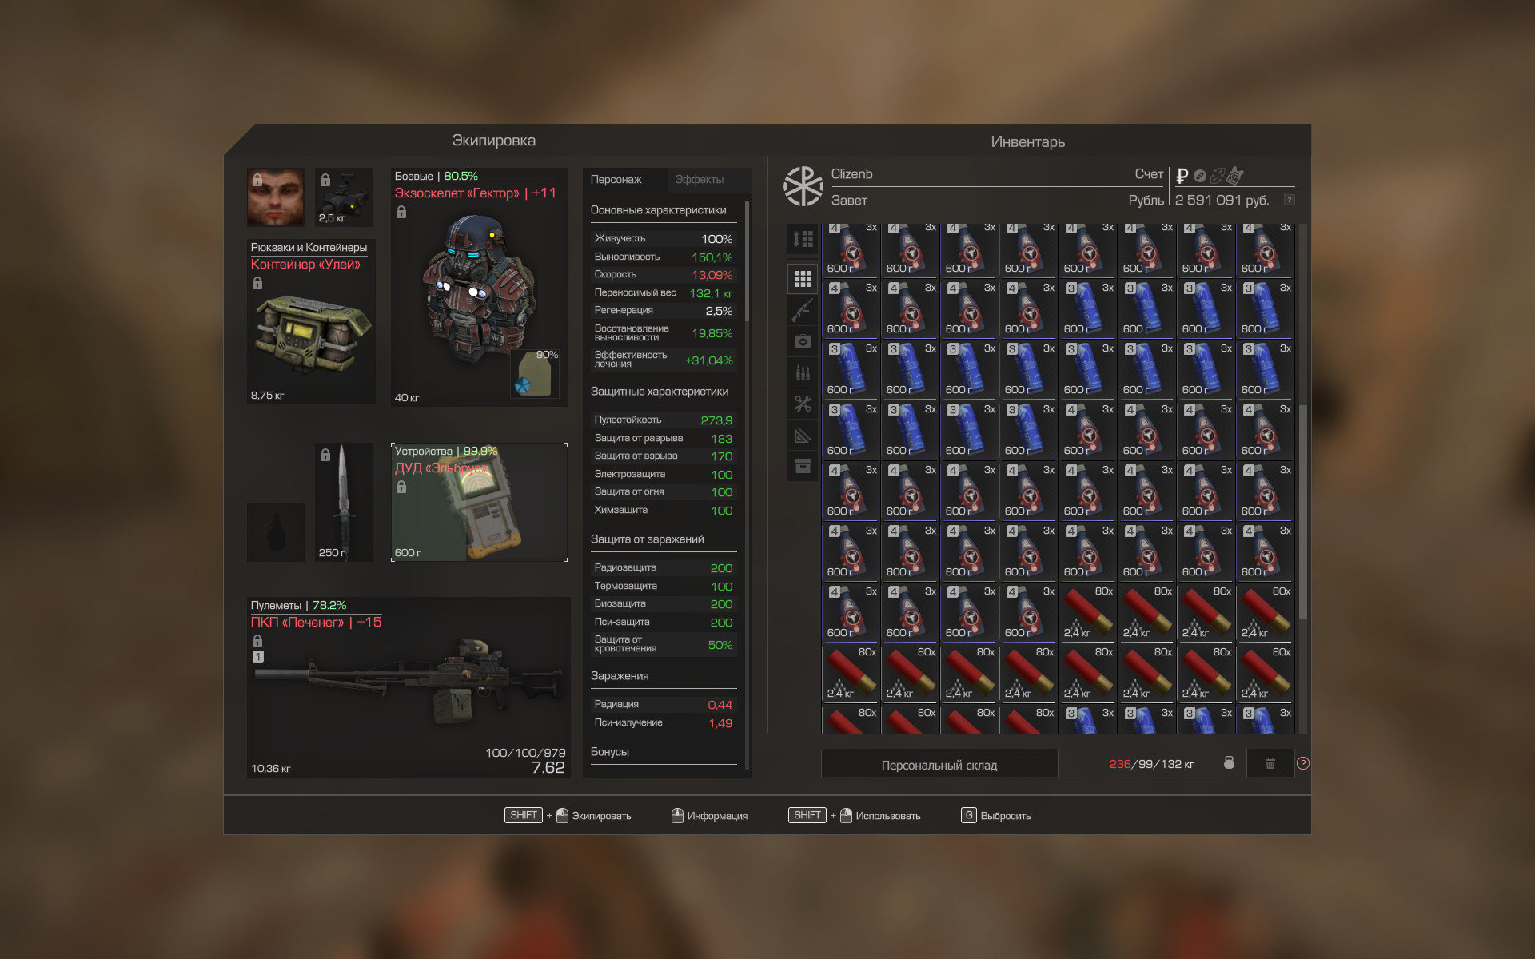This screenshot has width=1535, height=959.
Task: Select the ПКП «Печенег» machine gun slot
Action: click(x=409, y=686)
